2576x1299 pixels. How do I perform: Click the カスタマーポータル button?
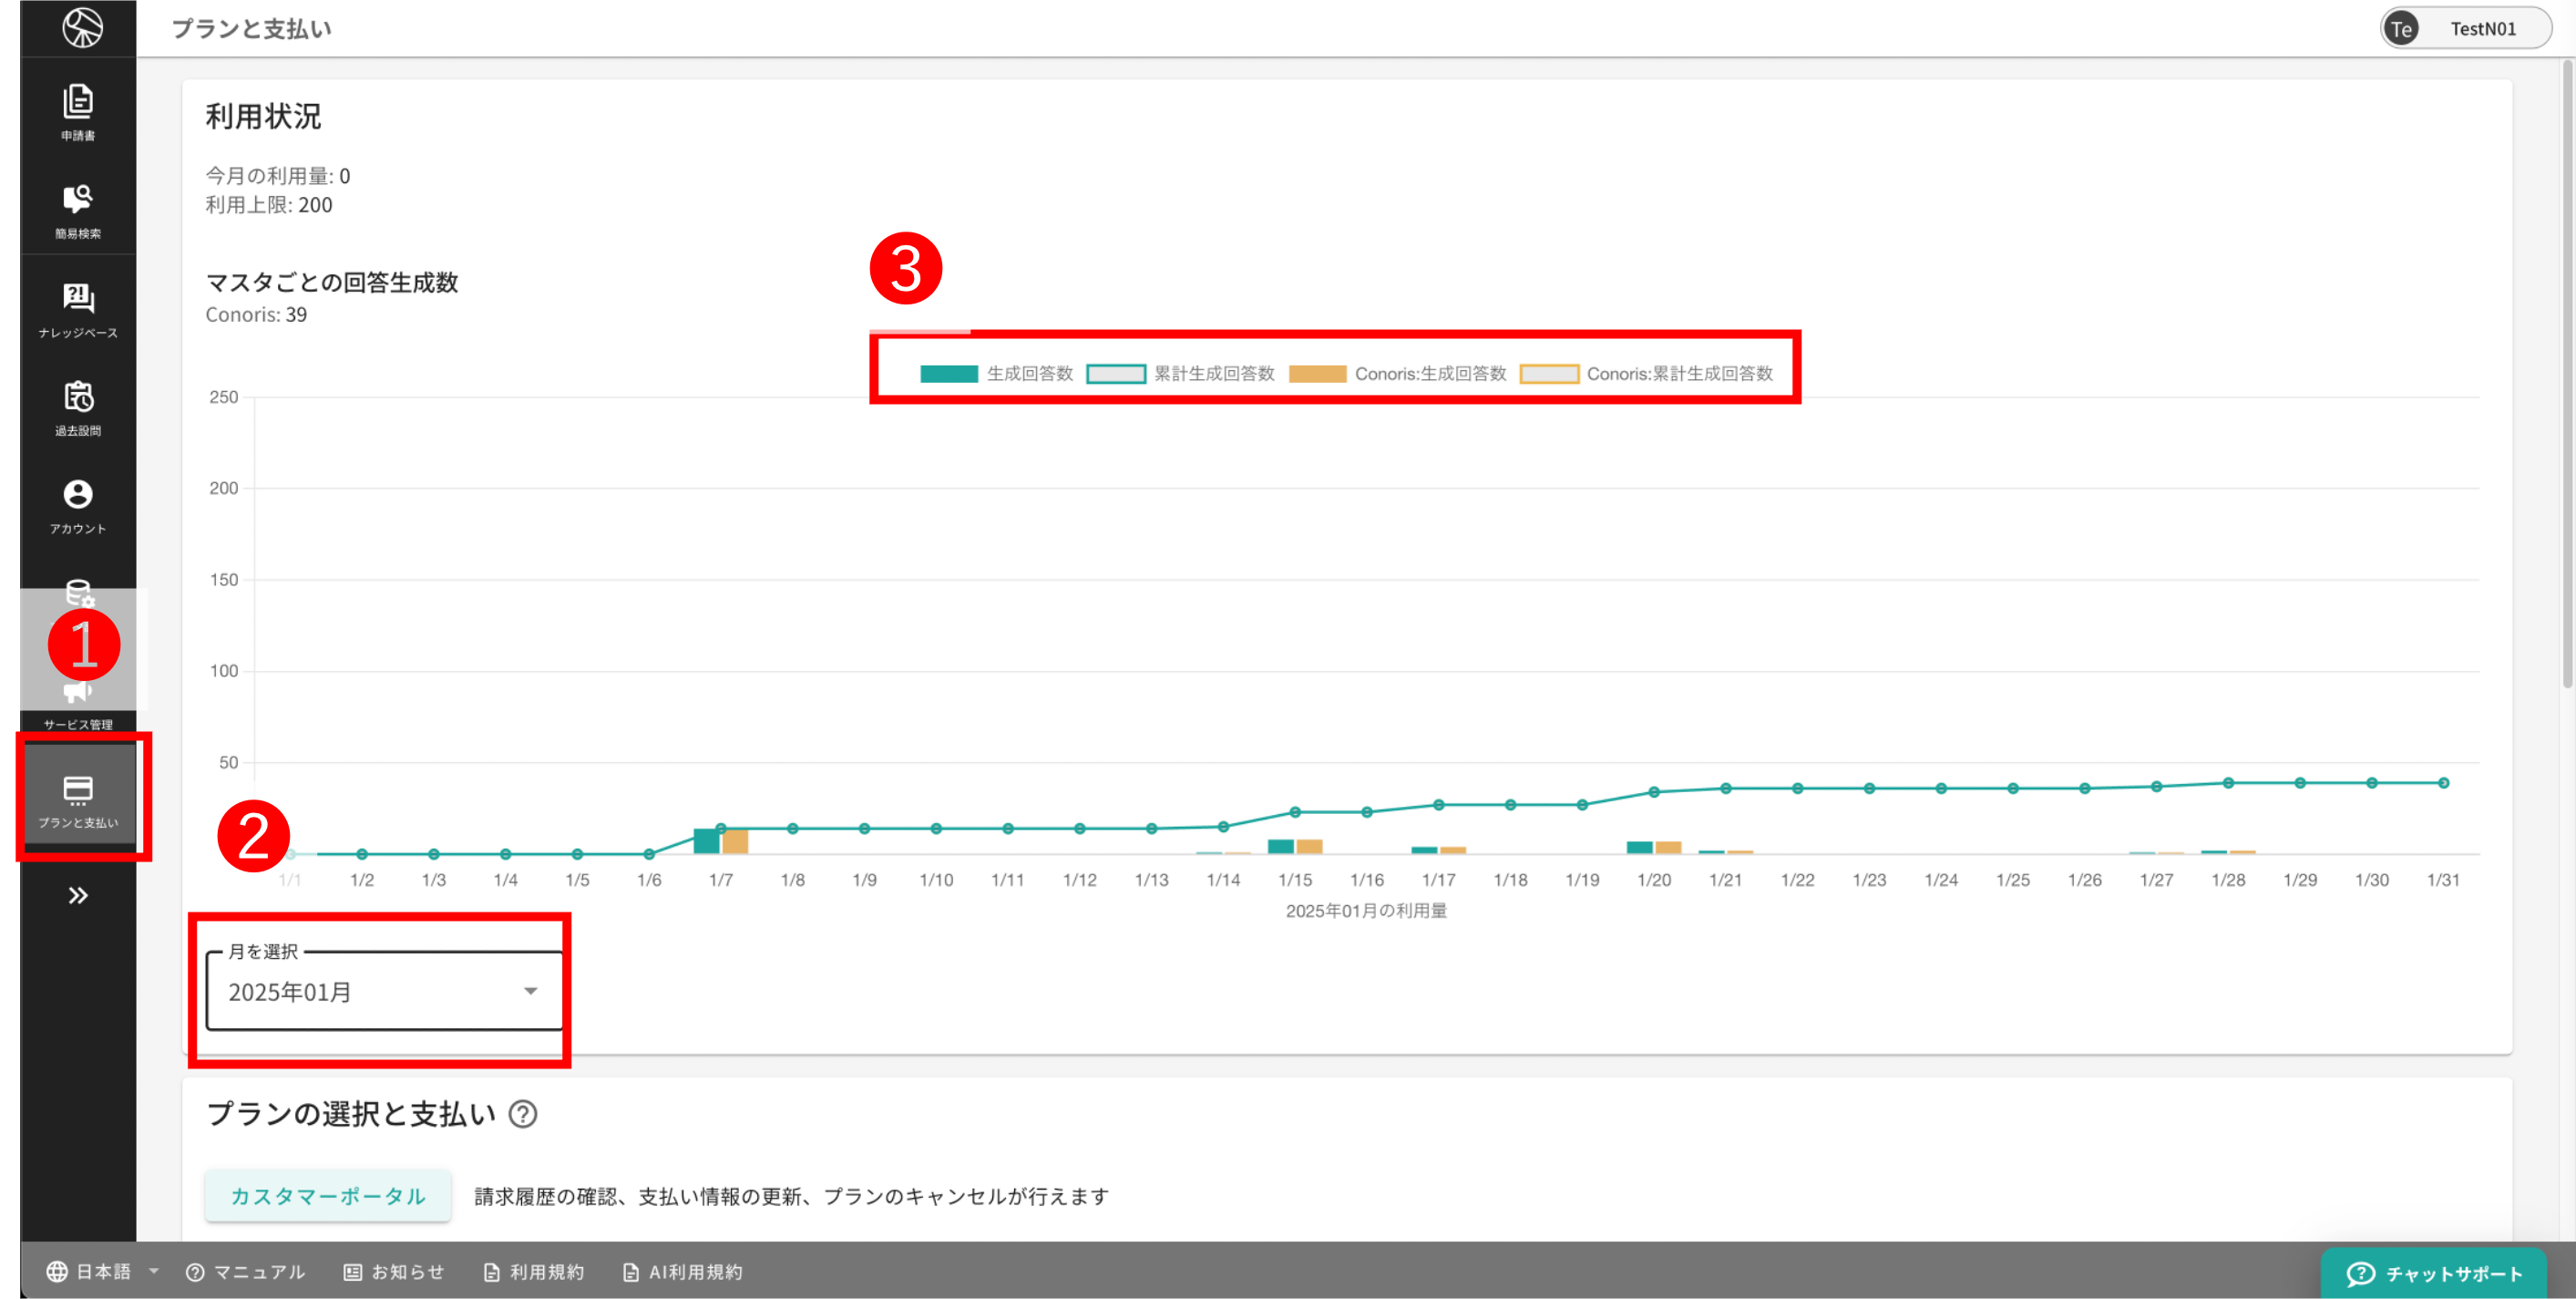(328, 1196)
